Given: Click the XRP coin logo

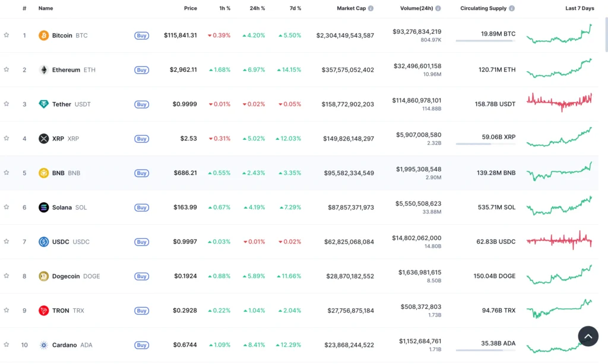Looking at the screenshot, I should point(43,139).
